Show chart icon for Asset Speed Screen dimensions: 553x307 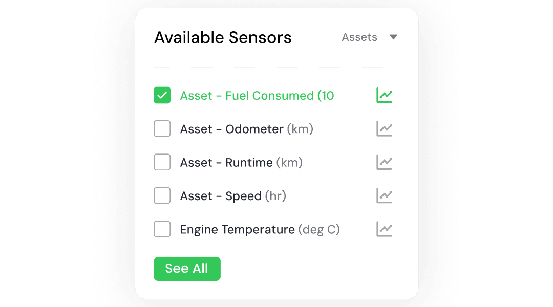pos(384,195)
